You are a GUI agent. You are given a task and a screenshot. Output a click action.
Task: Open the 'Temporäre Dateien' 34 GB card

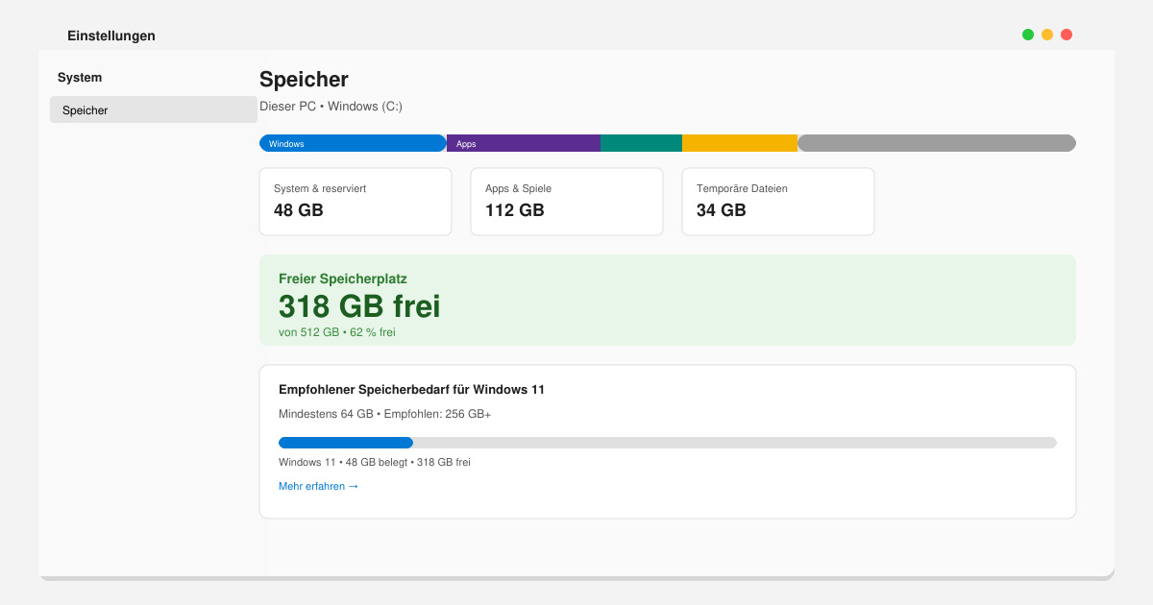pyautogui.click(x=778, y=202)
